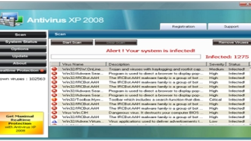Click the 'Alert ! Your system is infected!' message
Image resolution: width=251 pixels, height=141 pixels.
[x=151, y=51]
